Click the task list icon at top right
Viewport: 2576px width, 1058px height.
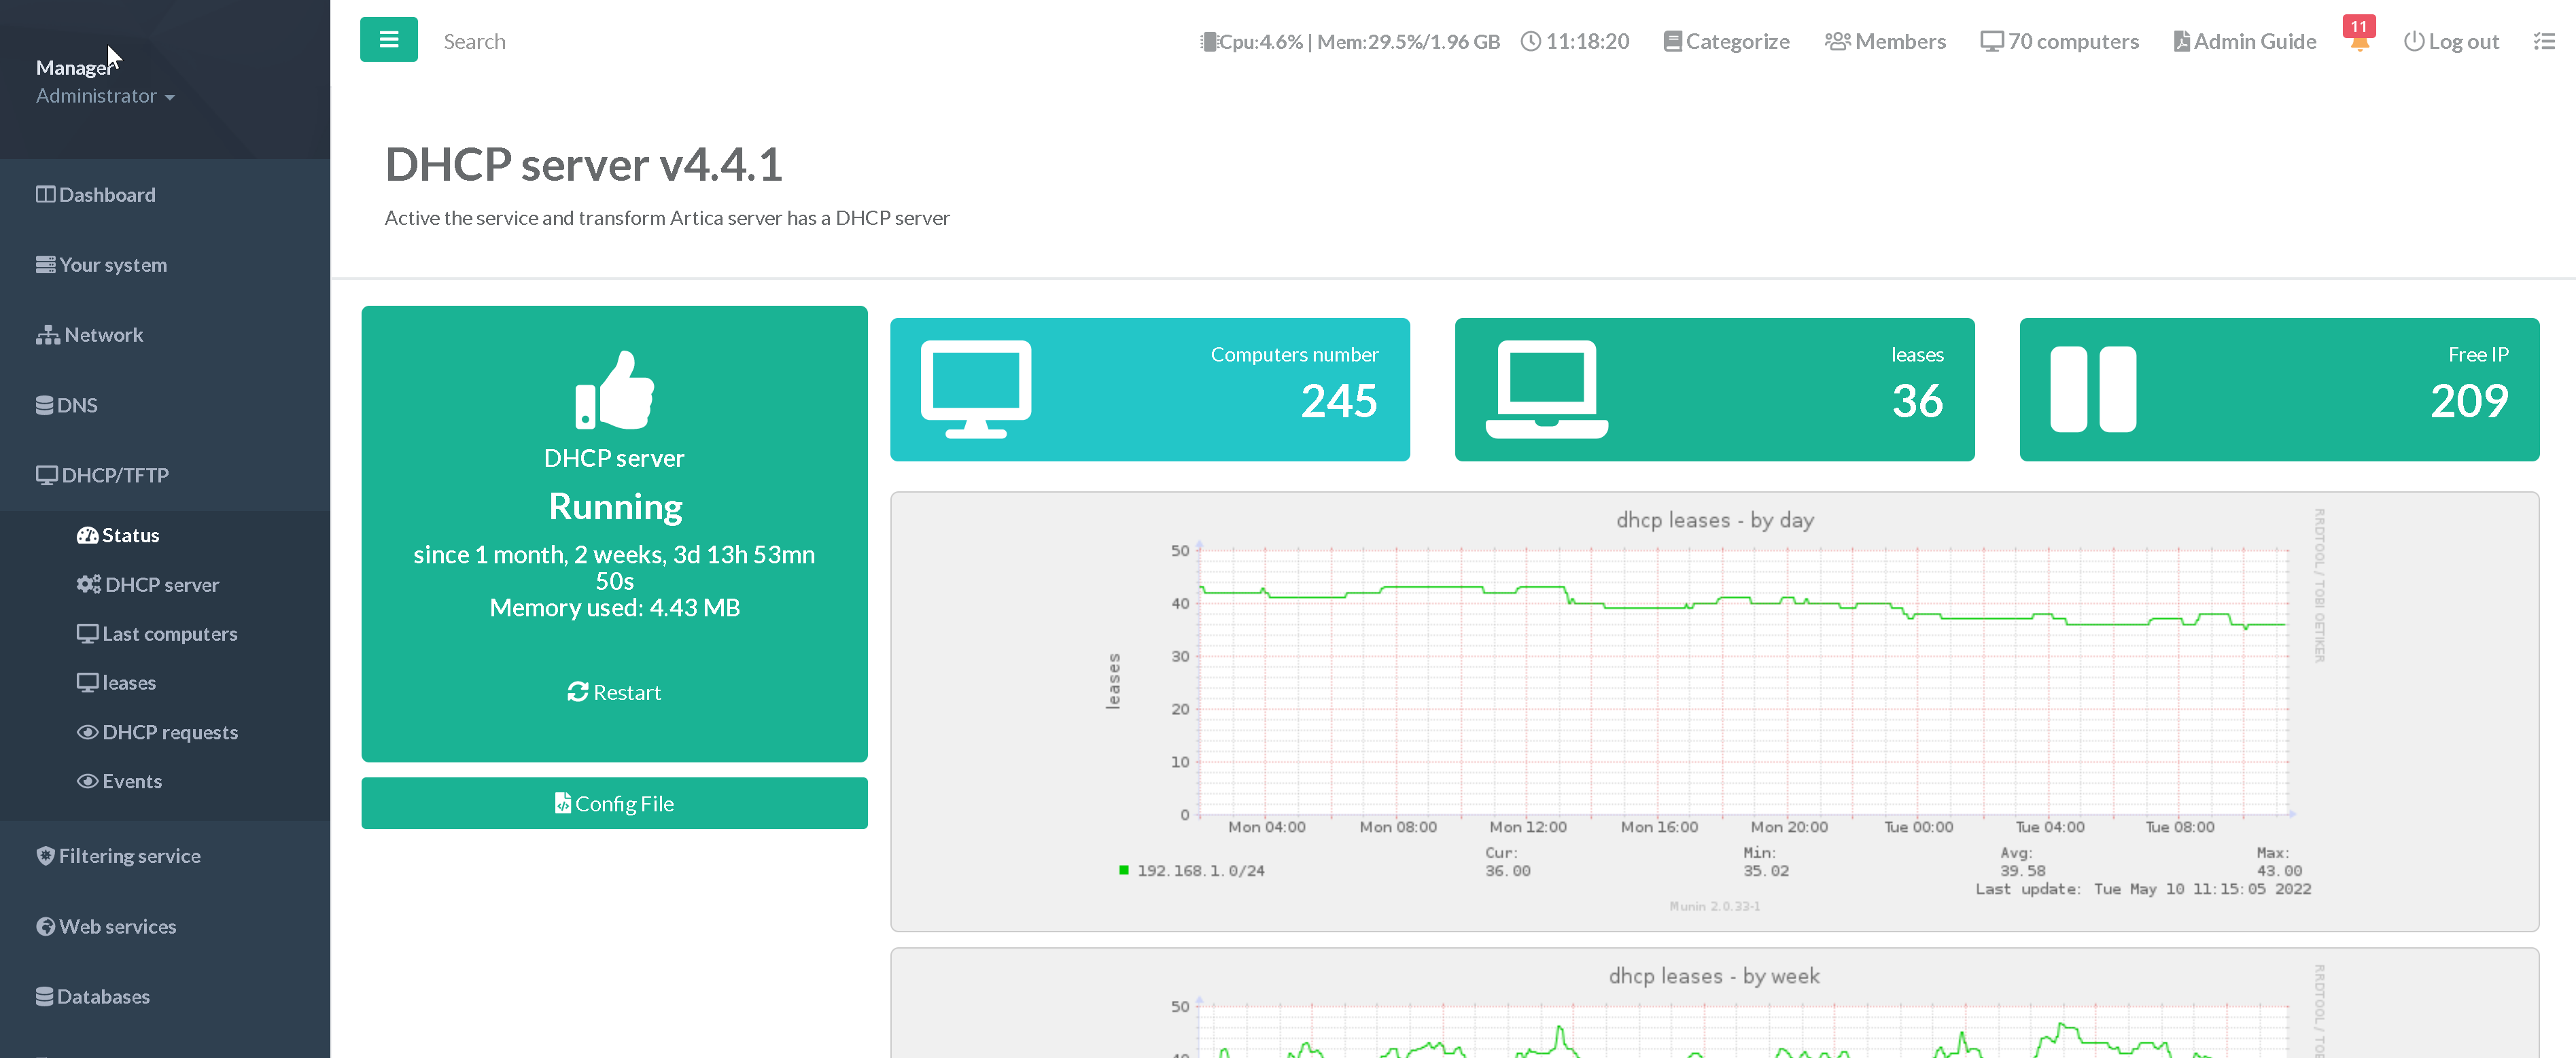point(2544,41)
